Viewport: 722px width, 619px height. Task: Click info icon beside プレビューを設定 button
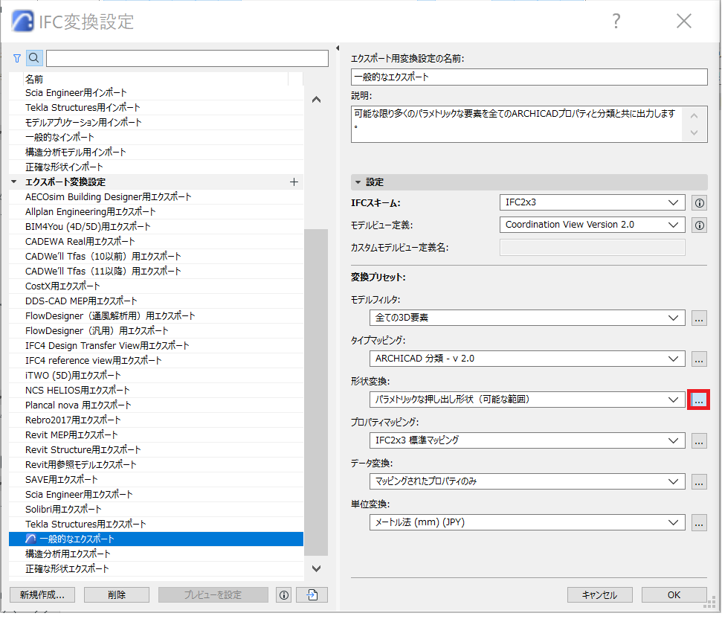(x=284, y=595)
